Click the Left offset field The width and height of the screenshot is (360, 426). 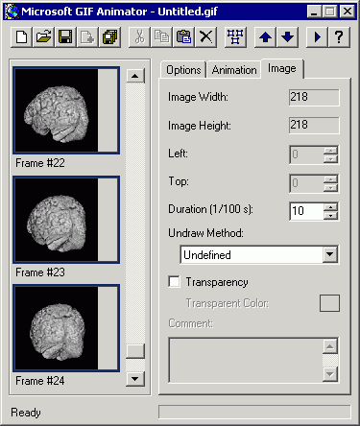(x=306, y=154)
